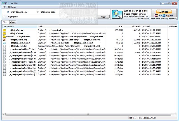Image resolution: width=179 pixels, height=121 pixels.
Task: Click the file icon of majorgeeks@google[2].txt
Action: pos(4,56)
